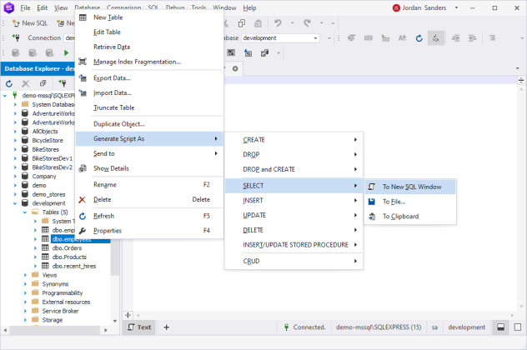Screen dimensions: 527x350
Task: Click the Text tab at bottom
Action: (139, 327)
